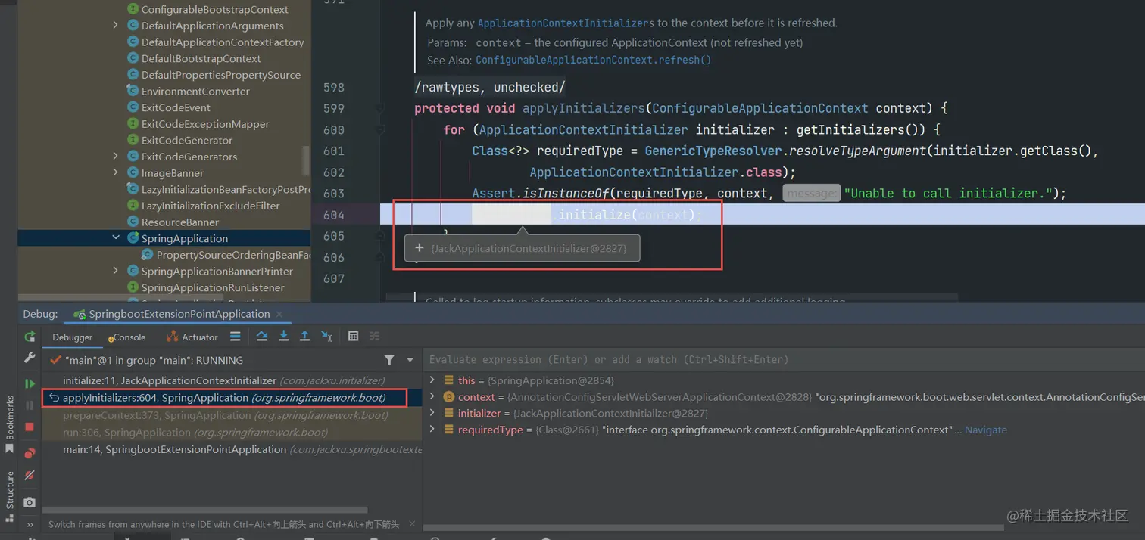Expand the 'requiredType' variable node
The height and width of the screenshot is (540, 1145).
(x=432, y=429)
